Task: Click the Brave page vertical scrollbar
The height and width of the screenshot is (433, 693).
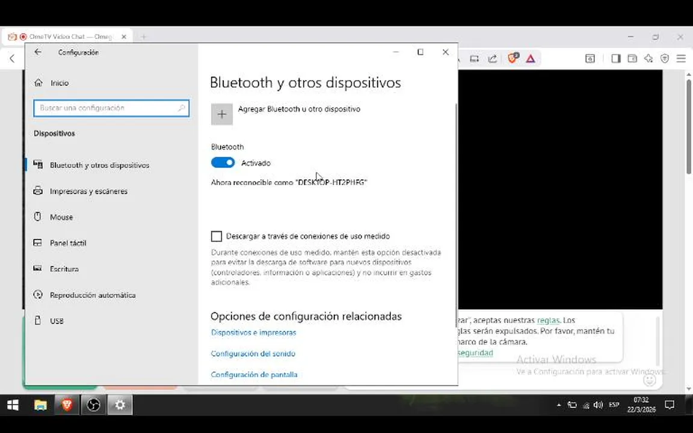Action: 689,128
